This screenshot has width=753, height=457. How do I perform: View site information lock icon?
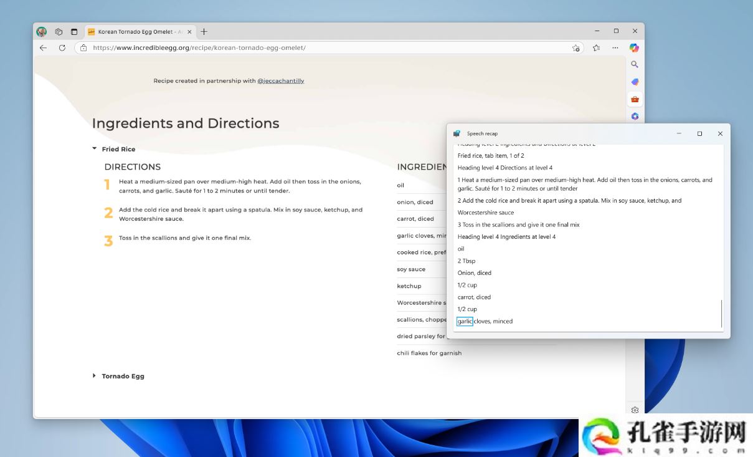tap(83, 47)
